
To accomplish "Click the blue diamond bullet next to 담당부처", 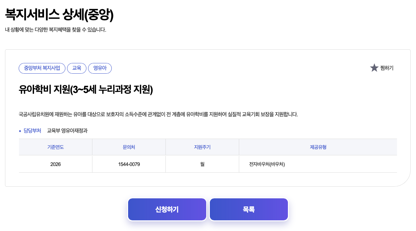I will (x=20, y=131).
